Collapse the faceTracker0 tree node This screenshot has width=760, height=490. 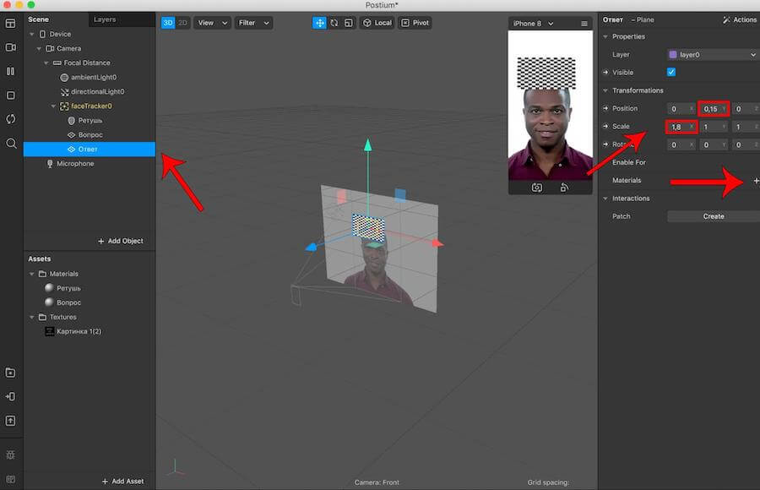[x=53, y=106]
